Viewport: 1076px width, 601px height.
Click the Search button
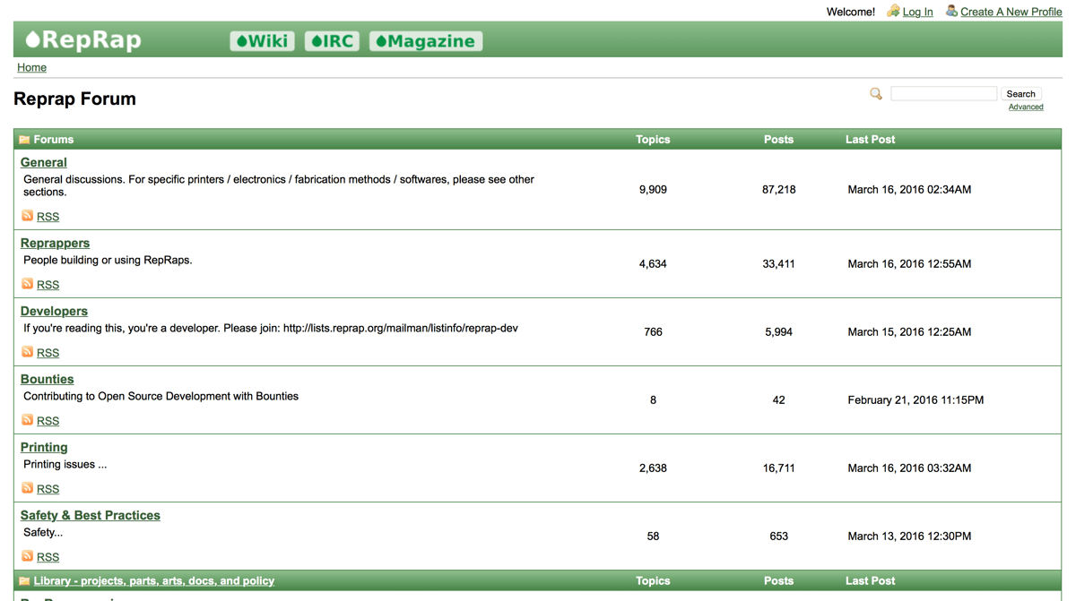pyautogui.click(x=1020, y=94)
